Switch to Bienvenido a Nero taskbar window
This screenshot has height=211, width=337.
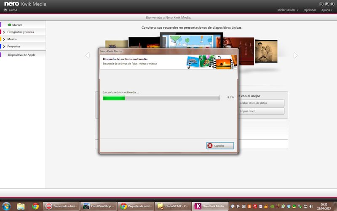click(x=61, y=206)
